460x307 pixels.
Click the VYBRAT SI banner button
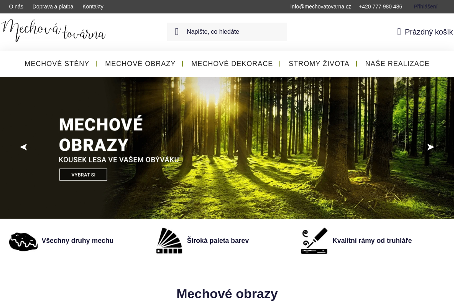(x=83, y=174)
